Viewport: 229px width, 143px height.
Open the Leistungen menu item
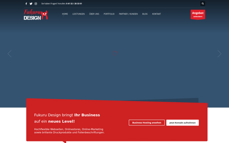[79, 14]
